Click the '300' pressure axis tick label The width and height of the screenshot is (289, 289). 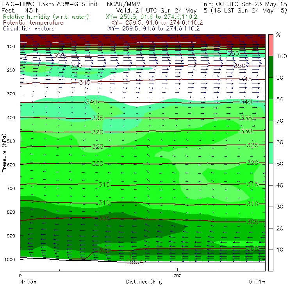point(11,94)
